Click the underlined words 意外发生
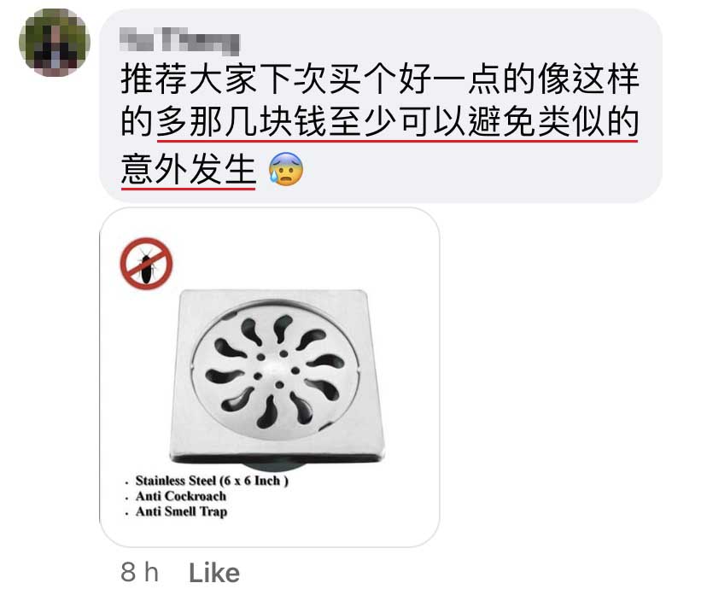This screenshot has height=589, width=707. (x=189, y=170)
